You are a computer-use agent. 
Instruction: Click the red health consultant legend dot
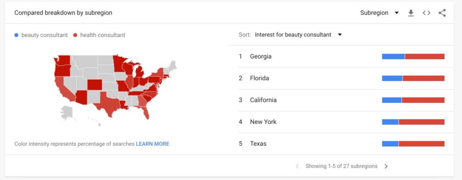(75, 35)
